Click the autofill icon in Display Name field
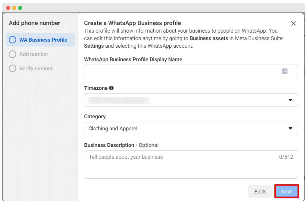Image resolution: width=307 pixels, height=204 pixels. (284, 71)
